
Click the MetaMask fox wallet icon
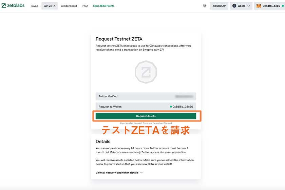[x=259, y=6]
